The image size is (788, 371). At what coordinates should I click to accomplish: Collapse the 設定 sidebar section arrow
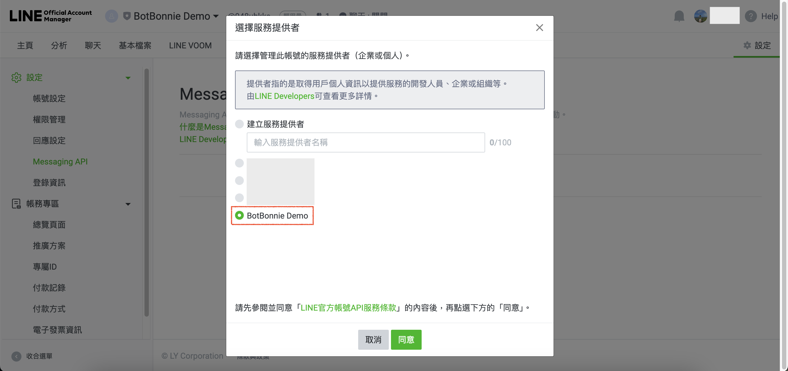pyautogui.click(x=128, y=78)
